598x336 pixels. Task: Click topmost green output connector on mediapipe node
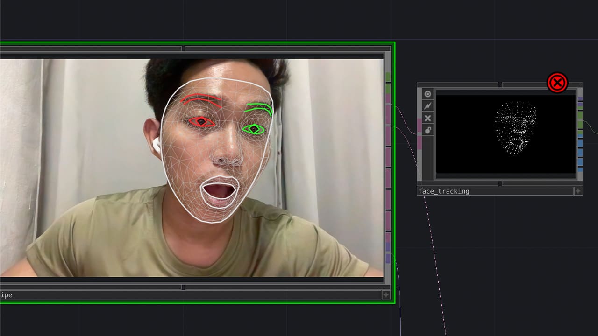[388, 77]
